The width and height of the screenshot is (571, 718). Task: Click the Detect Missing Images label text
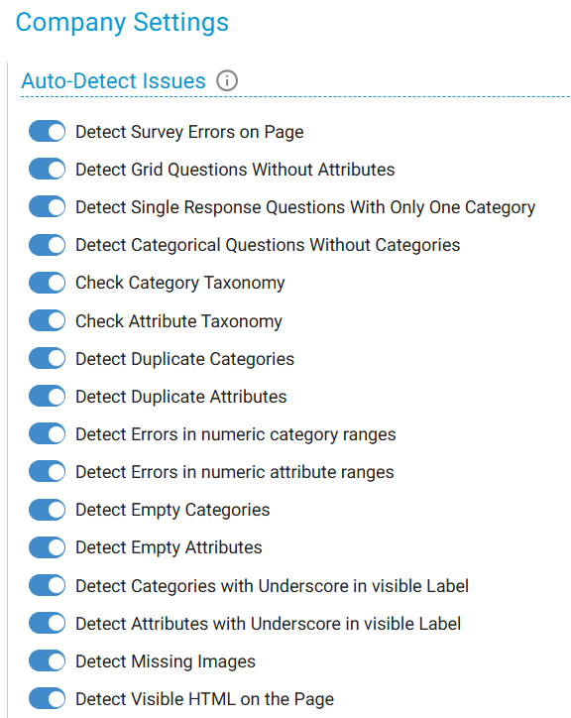(166, 661)
